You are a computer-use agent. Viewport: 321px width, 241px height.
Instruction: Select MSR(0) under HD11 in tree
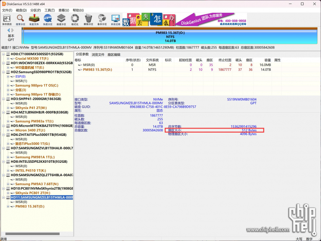click(21, 202)
